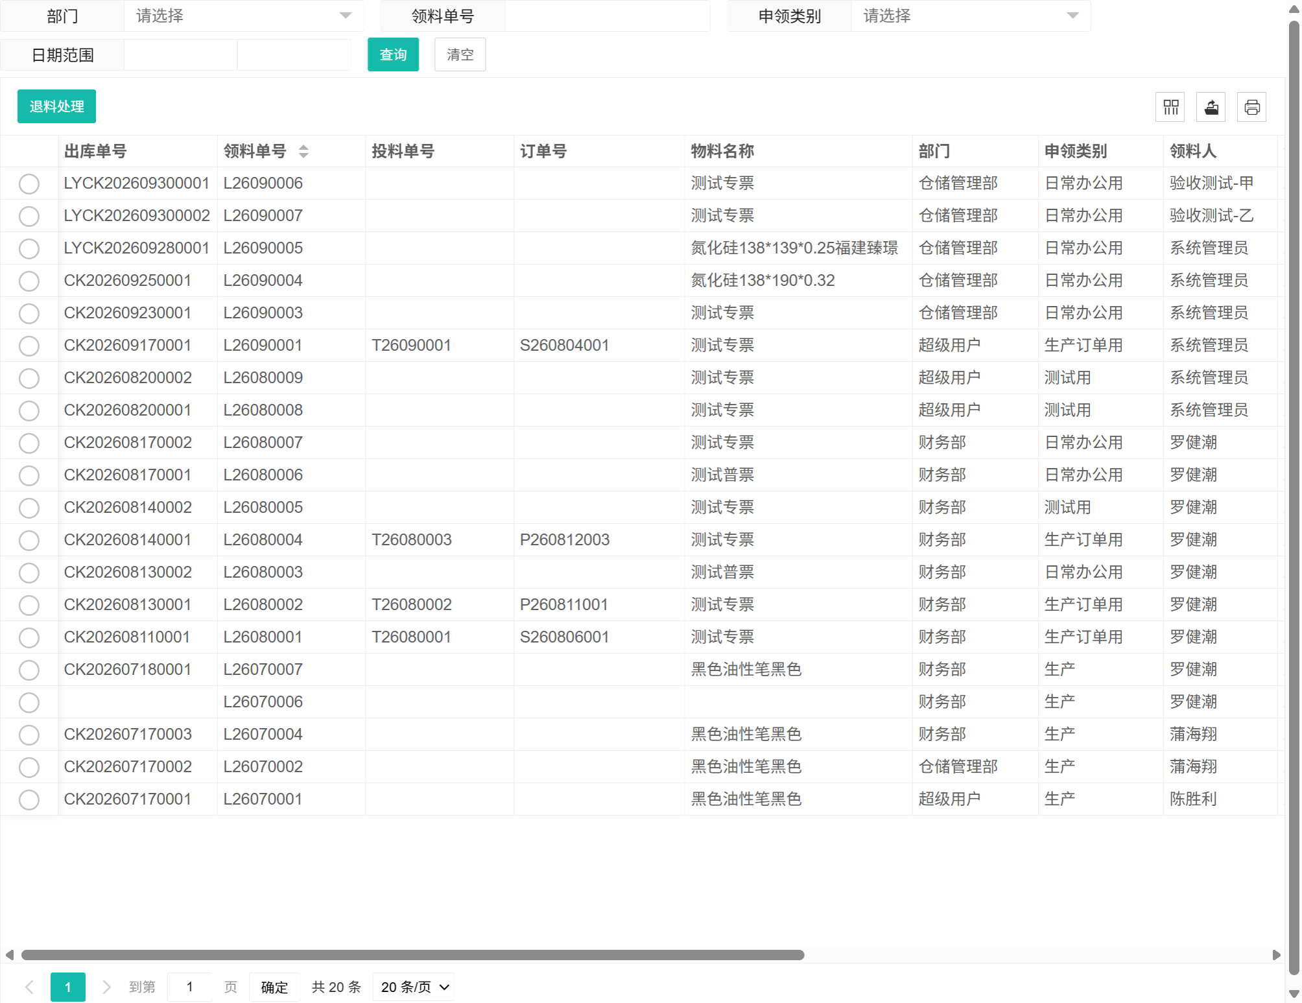This screenshot has height=1003, width=1302.
Task: Click the print table icon
Action: pyautogui.click(x=1251, y=107)
